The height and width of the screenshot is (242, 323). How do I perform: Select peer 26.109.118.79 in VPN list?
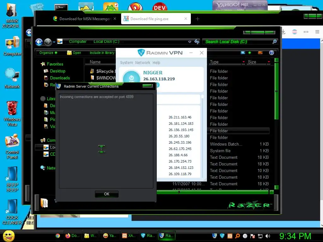[180, 174]
